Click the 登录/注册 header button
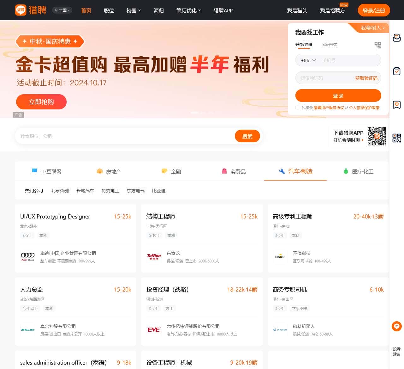The image size is (404, 369). [374, 10]
